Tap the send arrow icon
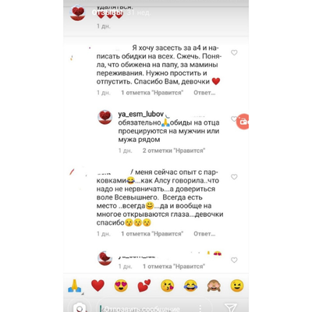 (x=230, y=307)
